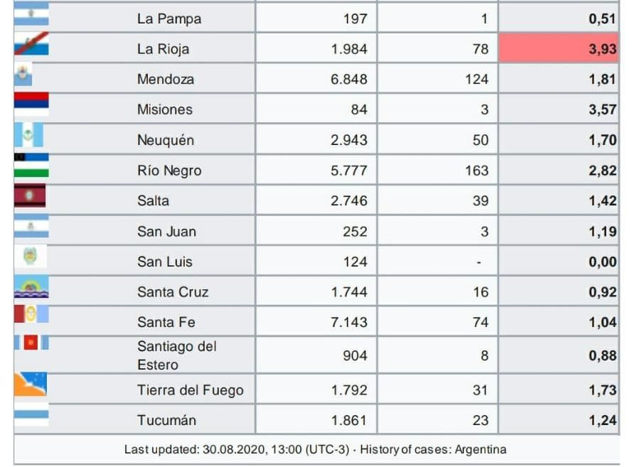Select the Mendoza cases value 6.848
Viewport: 634px width, 467px height.
click(x=349, y=79)
